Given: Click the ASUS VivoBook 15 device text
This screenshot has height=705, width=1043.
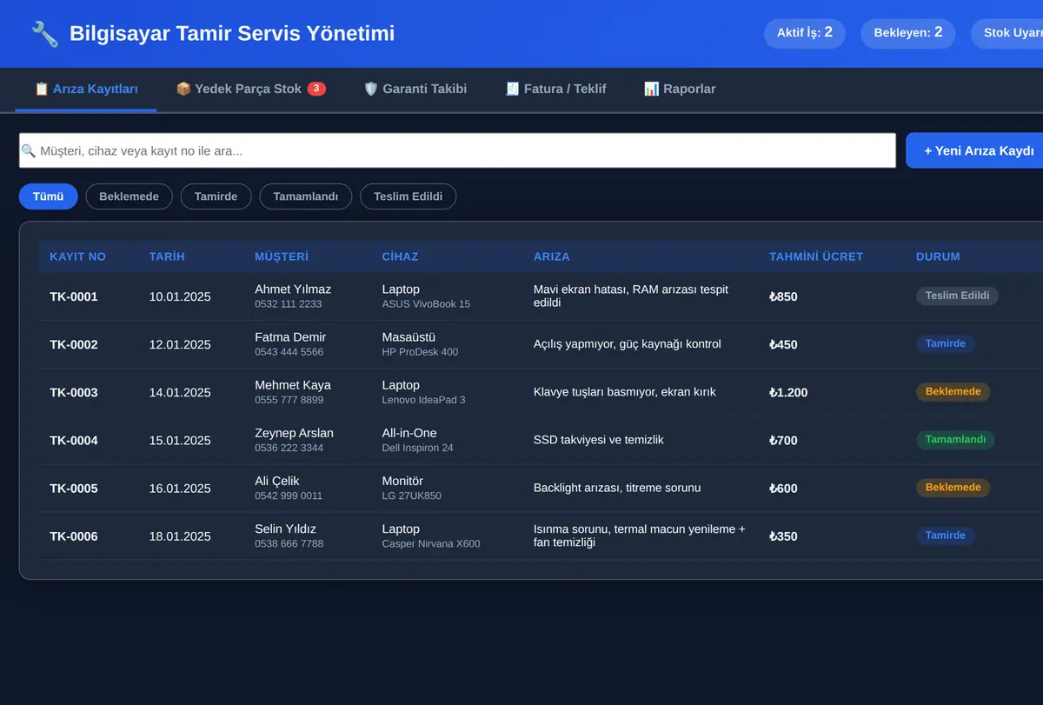Looking at the screenshot, I should 426,304.
